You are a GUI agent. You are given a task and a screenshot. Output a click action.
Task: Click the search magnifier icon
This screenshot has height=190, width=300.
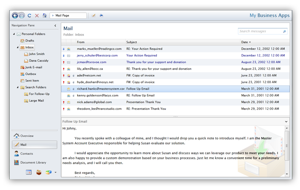point(285,31)
